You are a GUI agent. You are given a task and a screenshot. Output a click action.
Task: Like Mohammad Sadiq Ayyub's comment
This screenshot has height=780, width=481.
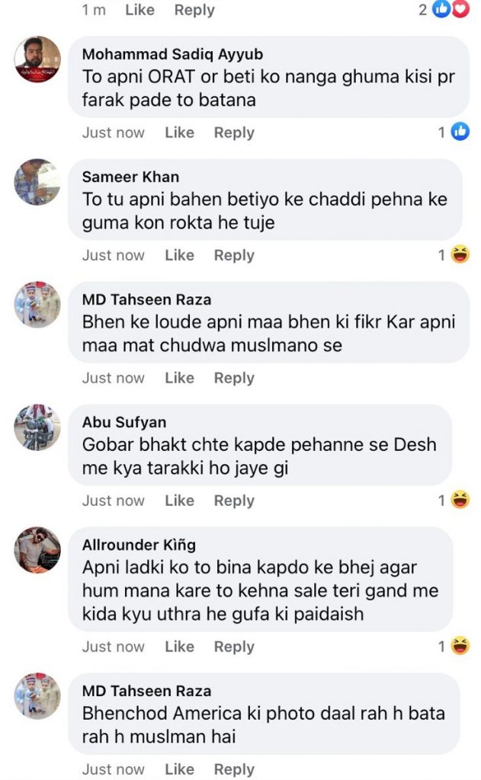pos(179,133)
